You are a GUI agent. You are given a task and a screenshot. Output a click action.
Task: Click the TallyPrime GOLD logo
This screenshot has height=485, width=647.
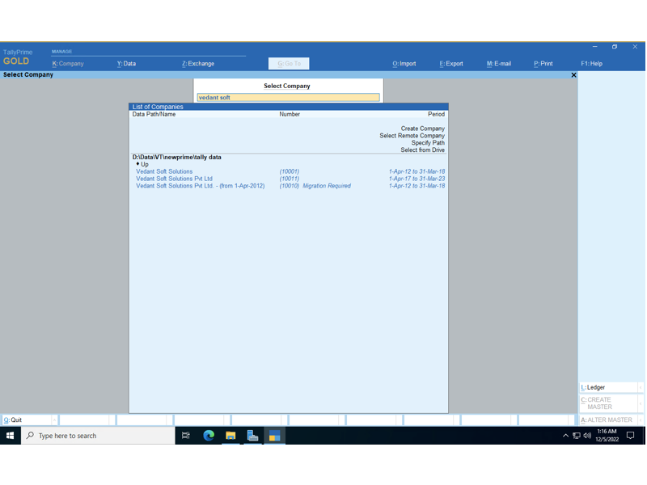[x=17, y=57]
